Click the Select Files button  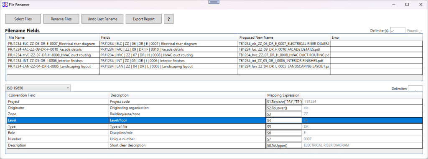click(23, 19)
